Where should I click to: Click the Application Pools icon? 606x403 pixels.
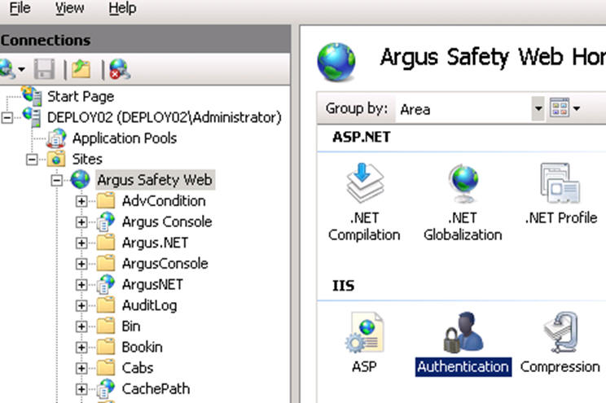pos(56,138)
